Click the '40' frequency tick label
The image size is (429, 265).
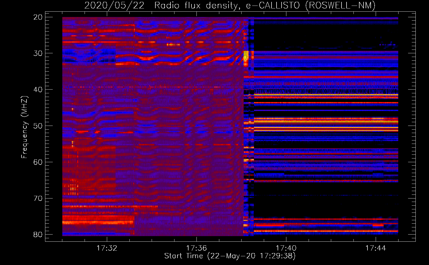[38, 90]
